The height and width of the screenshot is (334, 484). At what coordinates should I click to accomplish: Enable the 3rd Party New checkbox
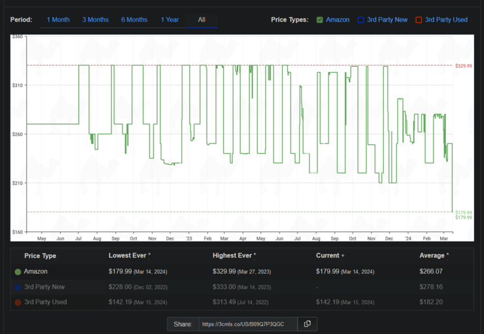tap(361, 20)
